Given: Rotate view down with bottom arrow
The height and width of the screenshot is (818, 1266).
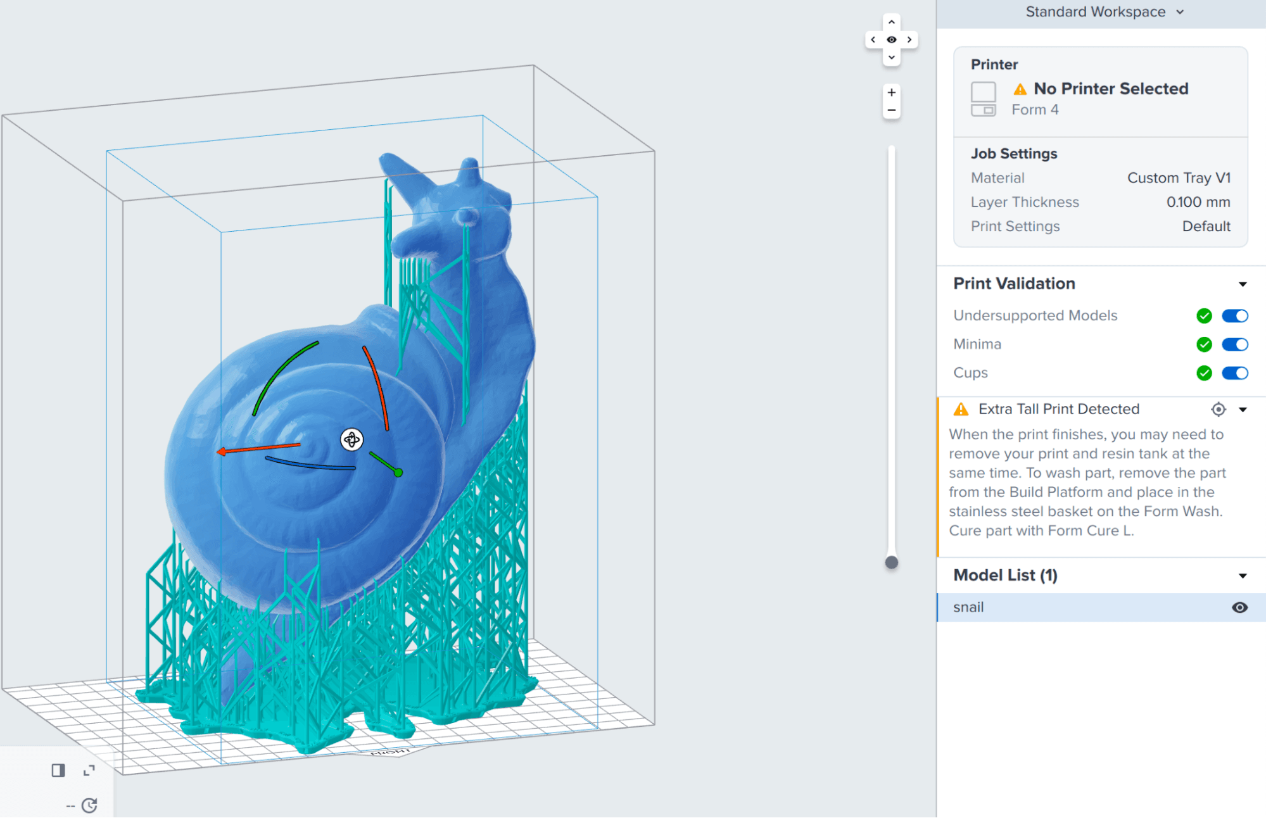Looking at the screenshot, I should (x=891, y=58).
